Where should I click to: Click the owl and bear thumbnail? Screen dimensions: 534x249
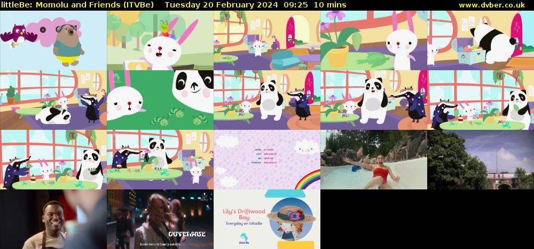coord(53,40)
